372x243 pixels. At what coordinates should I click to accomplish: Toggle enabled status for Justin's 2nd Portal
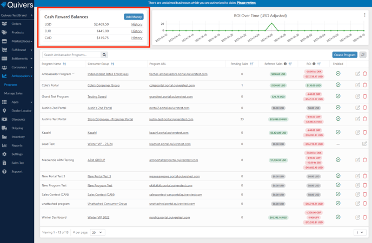point(338,107)
